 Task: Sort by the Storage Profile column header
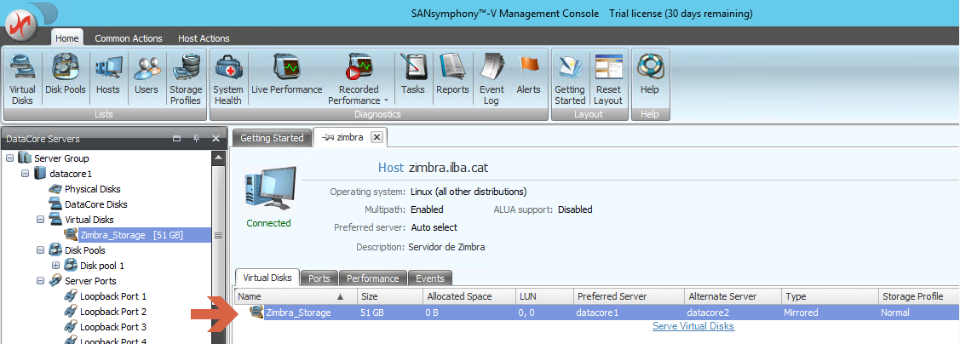click(918, 296)
